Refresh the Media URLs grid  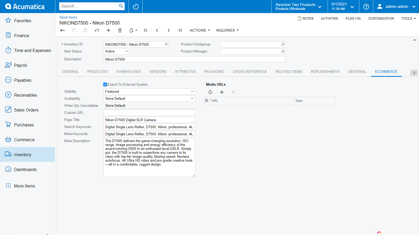click(x=210, y=92)
